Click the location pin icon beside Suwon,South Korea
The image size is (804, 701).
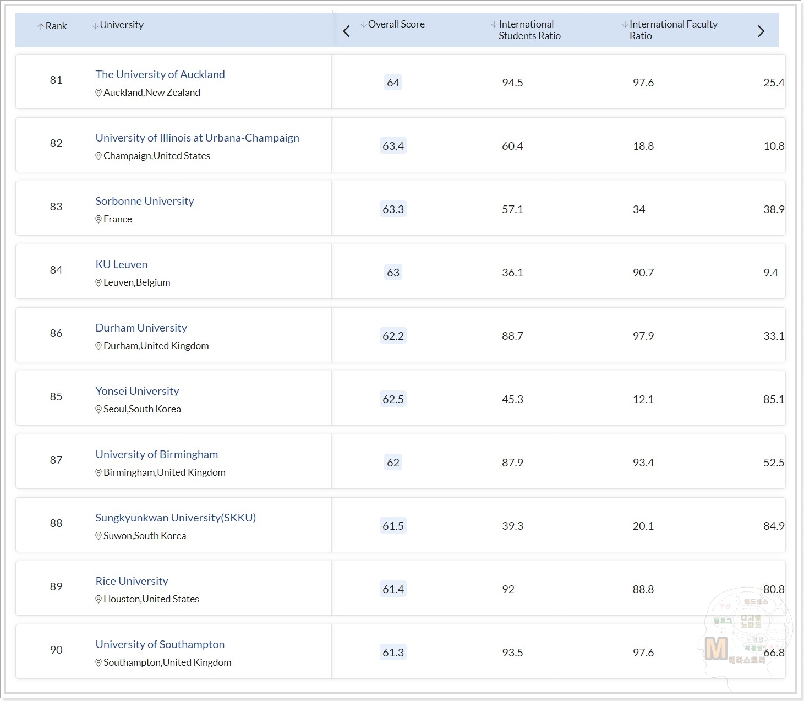click(x=99, y=536)
